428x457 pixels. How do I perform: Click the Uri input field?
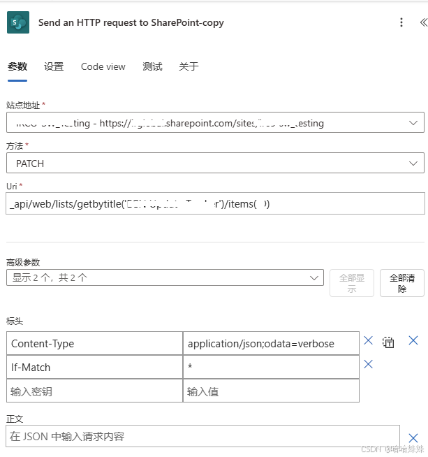(x=215, y=203)
